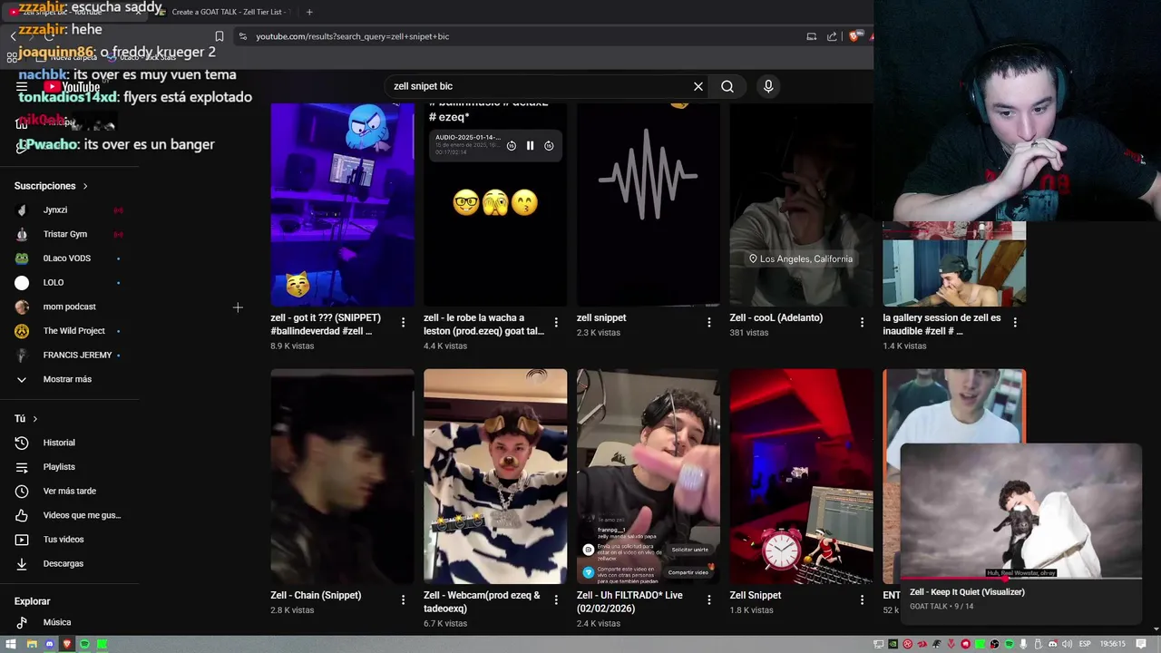The height and width of the screenshot is (653, 1161).
Task: Open Discord from the taskbar
Action: pos(49,644)
